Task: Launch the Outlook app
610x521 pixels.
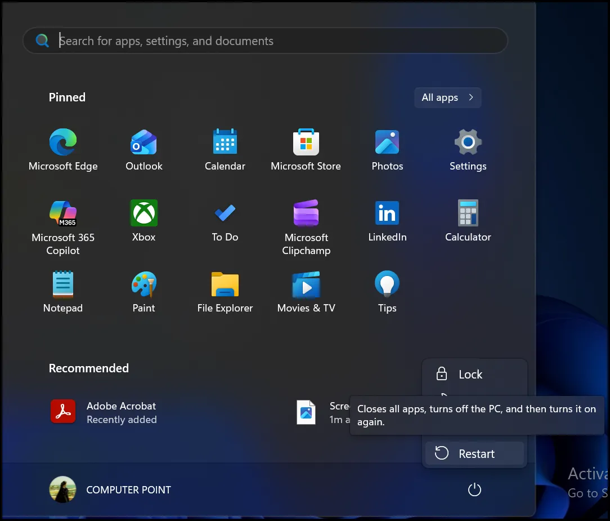Action: coord(144,149)
